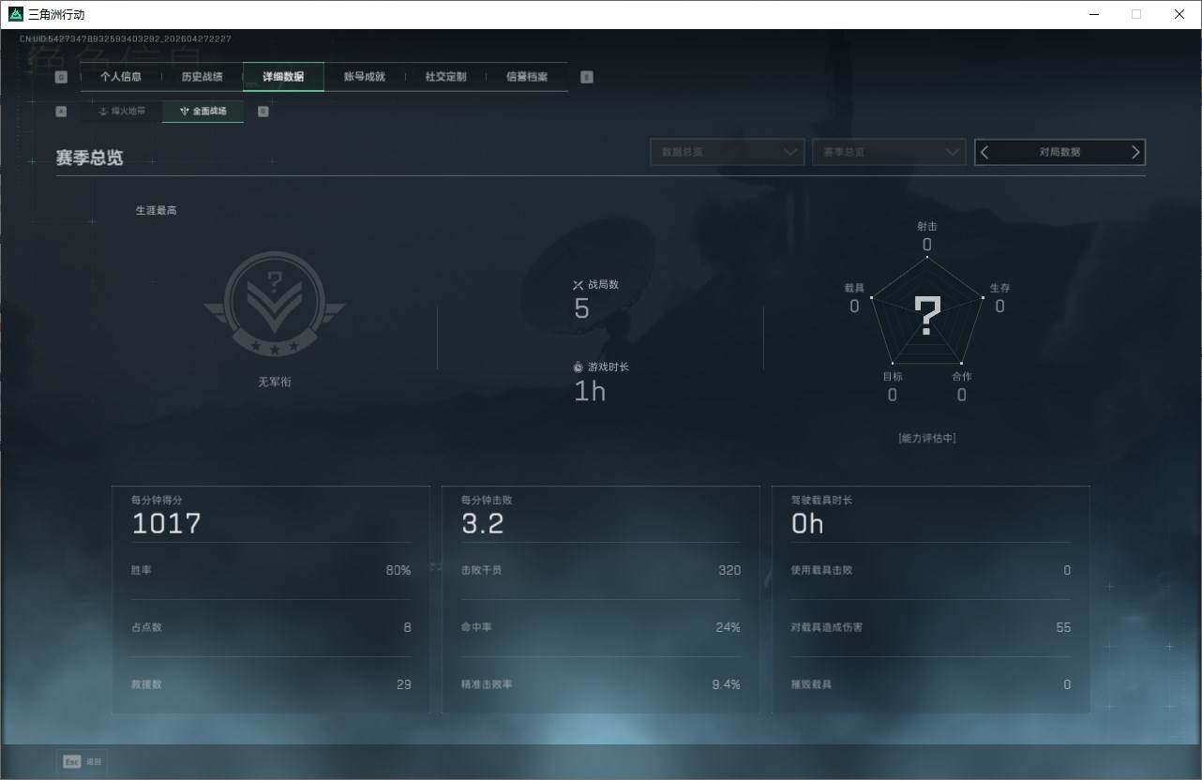Click the left arrow beside 对局数据
Image resolution: width=1202 pixels, height=780 pixels.
984,152
